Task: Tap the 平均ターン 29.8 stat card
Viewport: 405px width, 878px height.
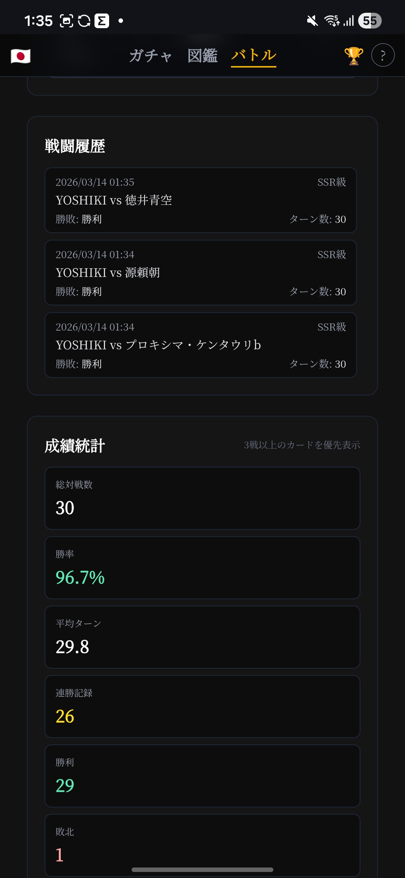Action: point(202,637)
